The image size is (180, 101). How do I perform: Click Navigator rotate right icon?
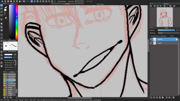pyautogui.click(x=170, y=6)
